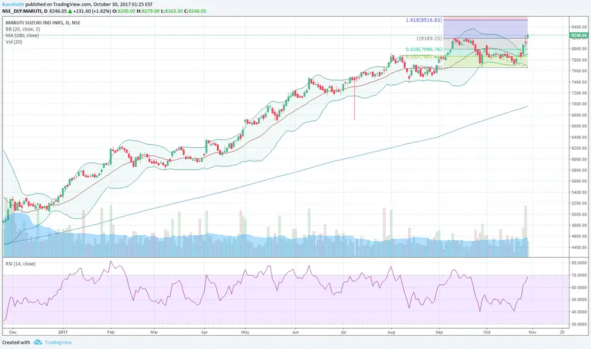Click the Oct label on time axis

487,333
